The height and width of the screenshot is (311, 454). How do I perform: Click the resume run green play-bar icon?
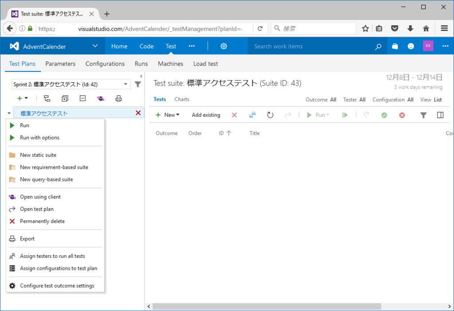point(344,115)
